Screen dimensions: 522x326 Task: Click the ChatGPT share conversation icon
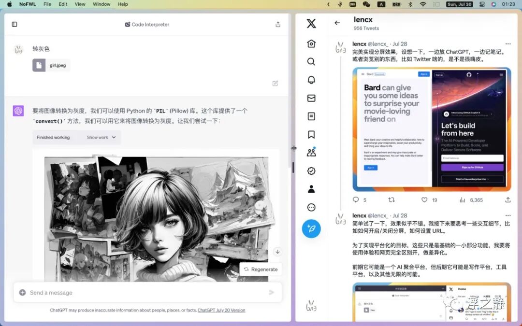tap(278, 24)
